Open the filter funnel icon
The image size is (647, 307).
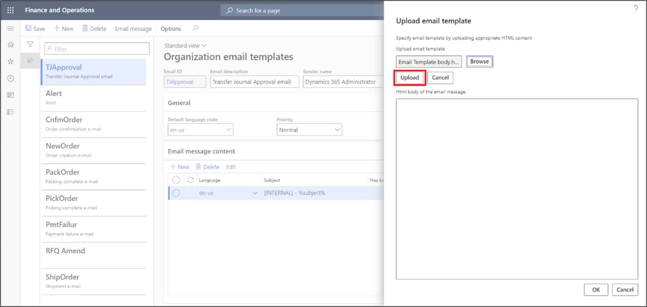30,45
